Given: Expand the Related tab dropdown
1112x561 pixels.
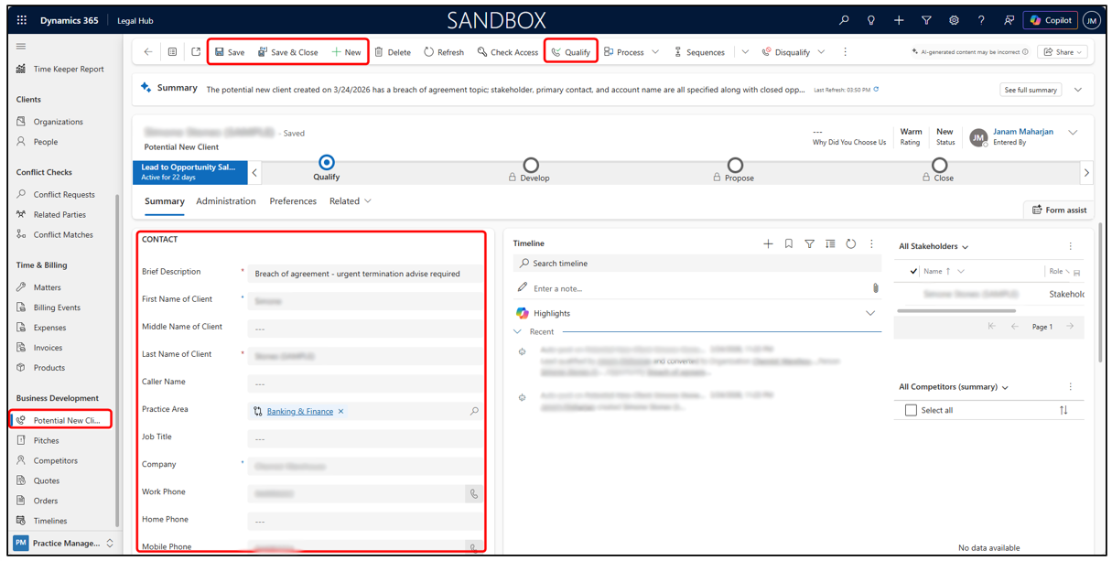Looking at the screenshot, I should [351, 201].
